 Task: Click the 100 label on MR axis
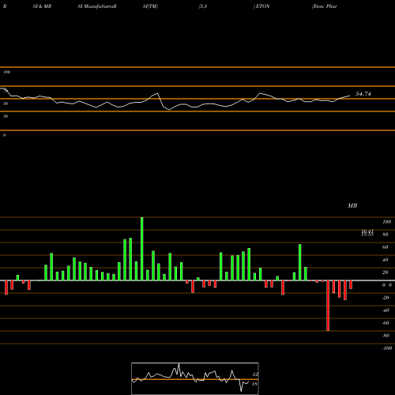point(386,222)
